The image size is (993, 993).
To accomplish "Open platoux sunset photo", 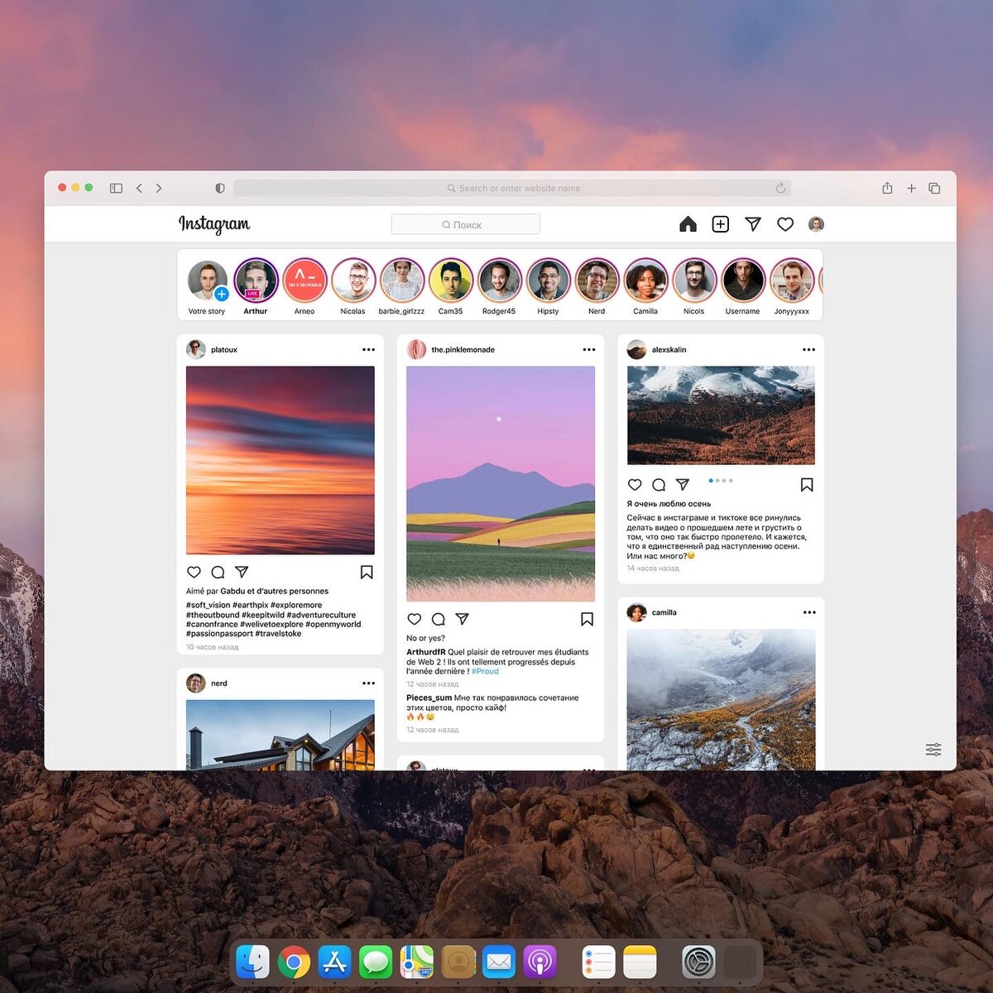I will (x=281, y=460).
